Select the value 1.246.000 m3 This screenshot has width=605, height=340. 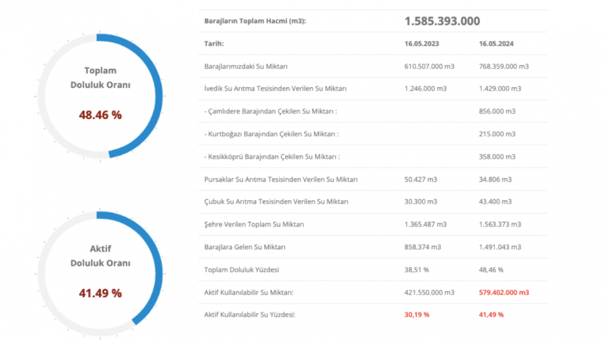coord(426,89)
